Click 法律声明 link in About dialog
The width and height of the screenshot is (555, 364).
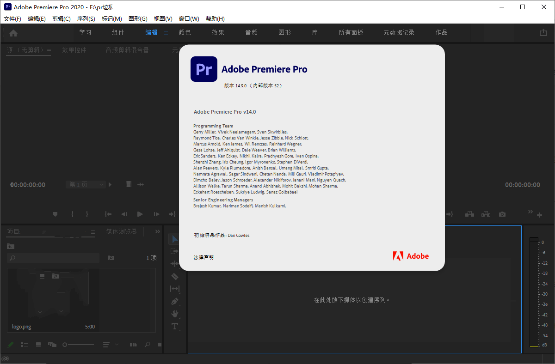click(x=204, y=257)
